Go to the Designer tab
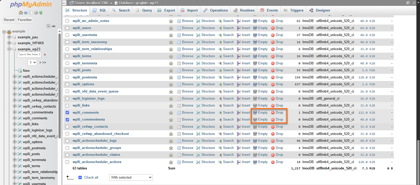 [320, 10]
